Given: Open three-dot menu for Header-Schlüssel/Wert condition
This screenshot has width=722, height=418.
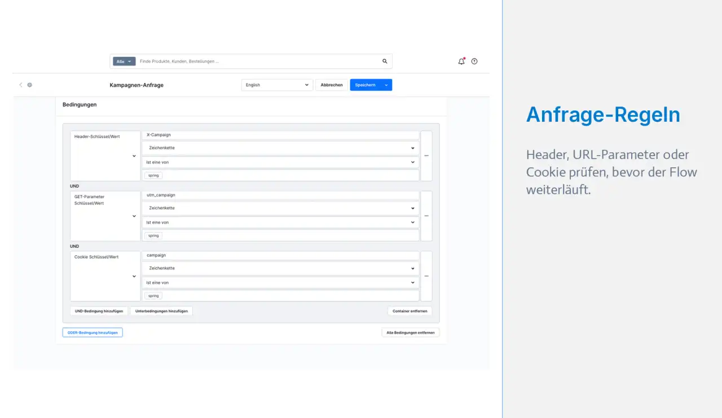Looking at the screenshot, I should point(426,156).
